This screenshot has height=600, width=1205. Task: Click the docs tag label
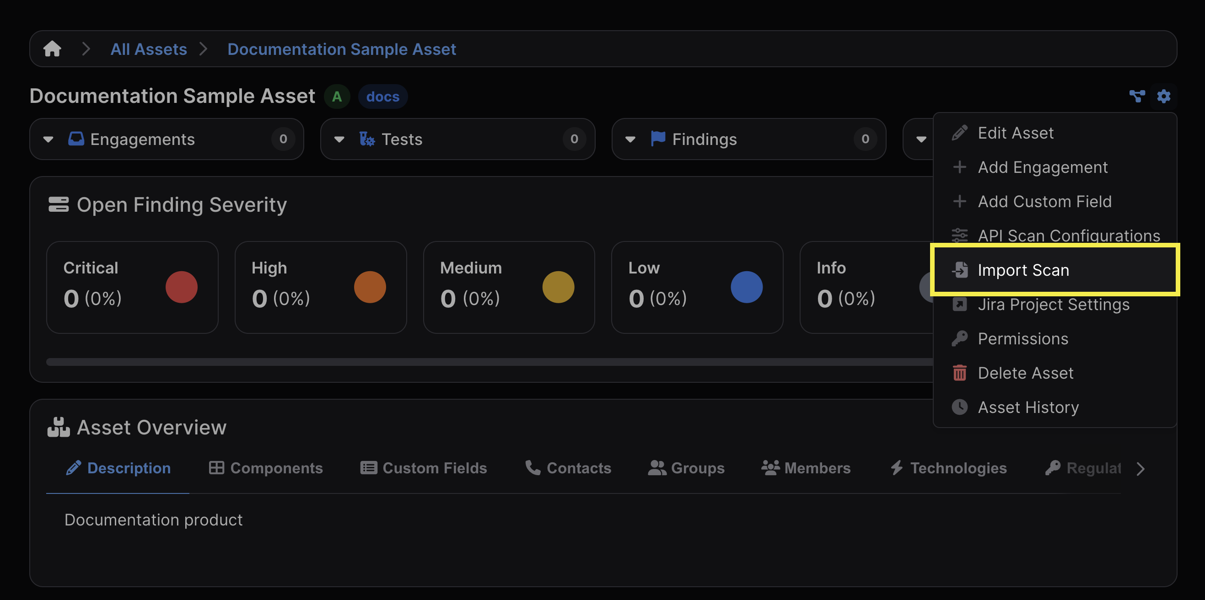(382, 97)
